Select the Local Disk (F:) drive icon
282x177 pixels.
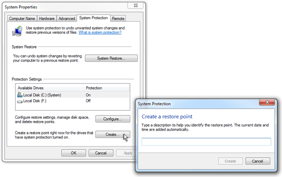click(x=20, y=101)
